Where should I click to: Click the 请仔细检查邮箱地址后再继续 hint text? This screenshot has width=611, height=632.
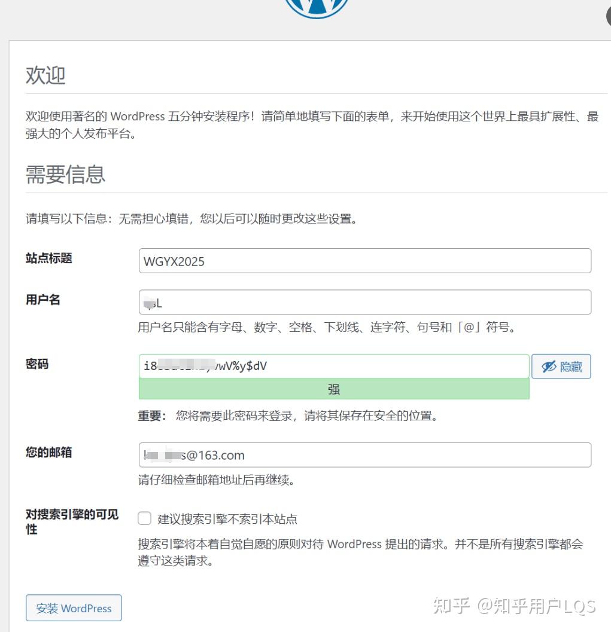point(216,480)
